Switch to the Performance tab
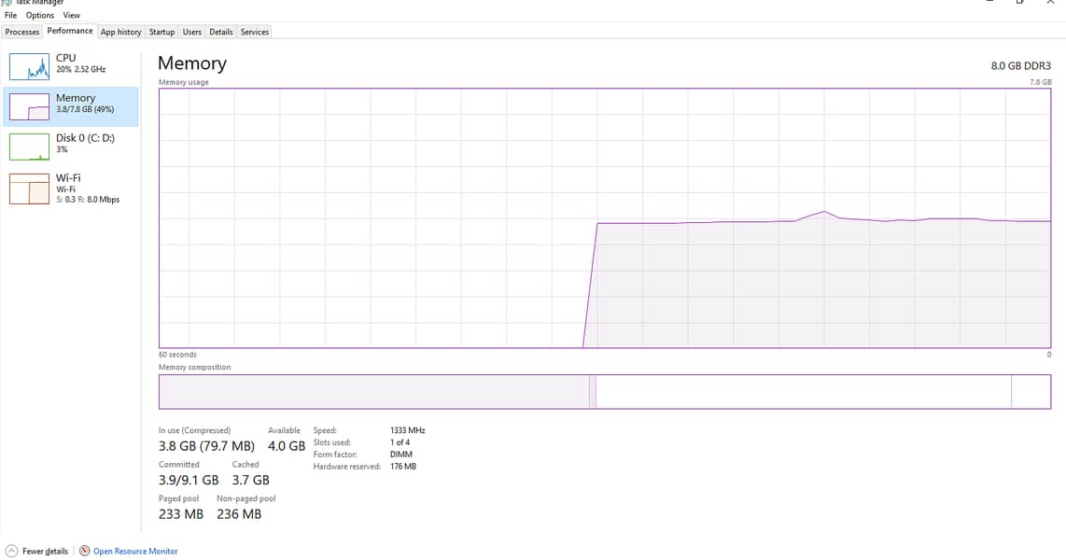This screenshot has height=560, width=1066. point(70,31)
